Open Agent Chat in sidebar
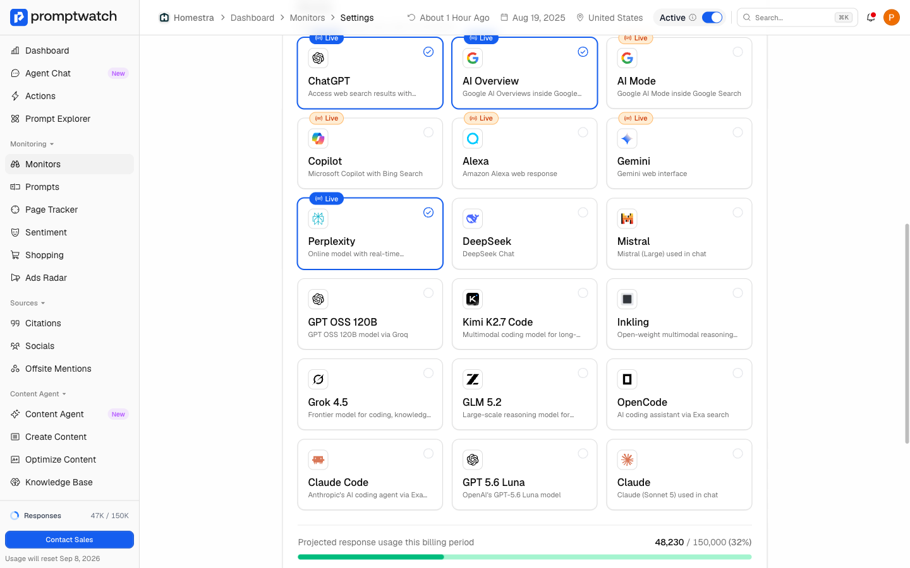 click(70, 73)
